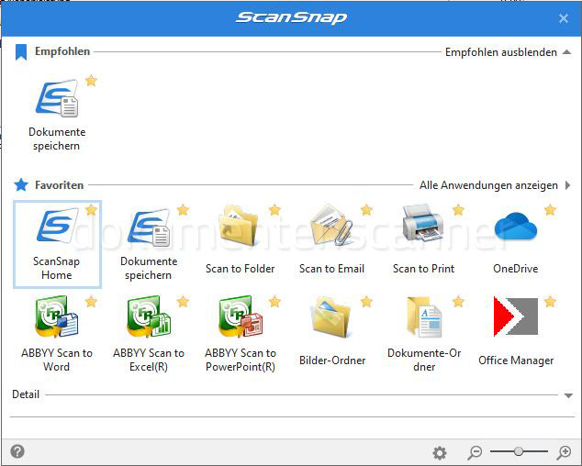Click Alle Anwendungen anzeigen text
This screenshot has height=466, width=582.
click(488, 185)
